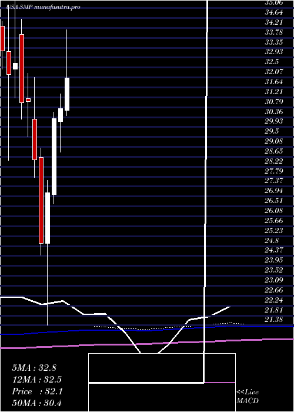The image size is (294, 412).
Task: Select the 50MA : 30.4 legend entry
Action: pyautogui.click(x=36, y=403)
